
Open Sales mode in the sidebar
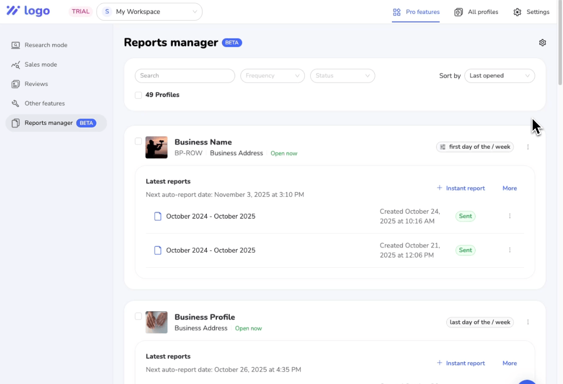click(41, 65)
